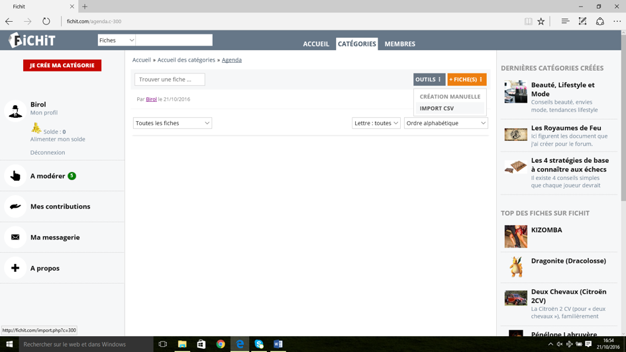Open the KIZOMBA thumbnail image
The image size is (626, 352).
515,236
